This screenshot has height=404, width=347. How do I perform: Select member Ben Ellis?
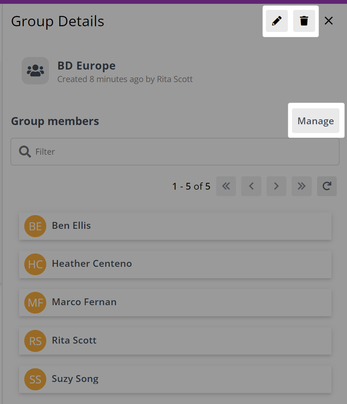pos(175,226)
